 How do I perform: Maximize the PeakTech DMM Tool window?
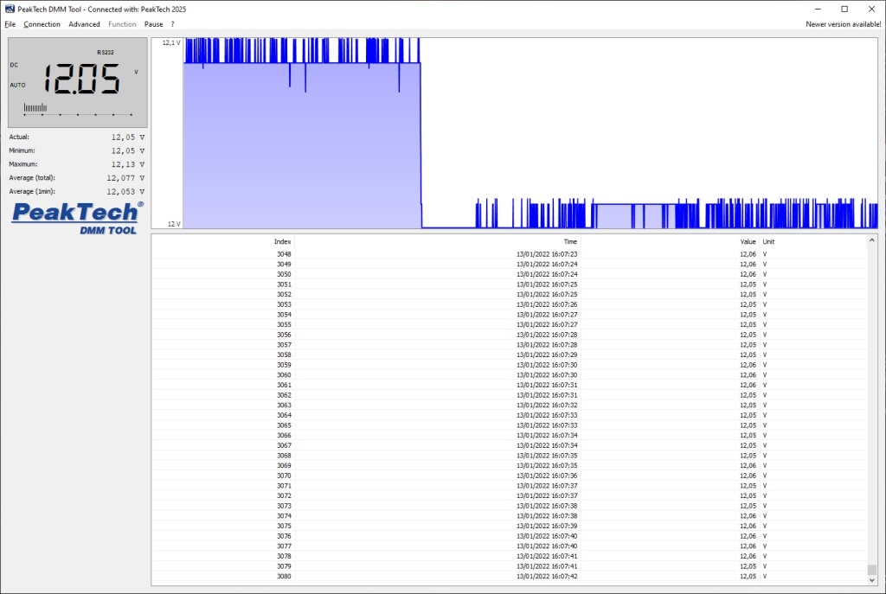click(x=844, y=9)
